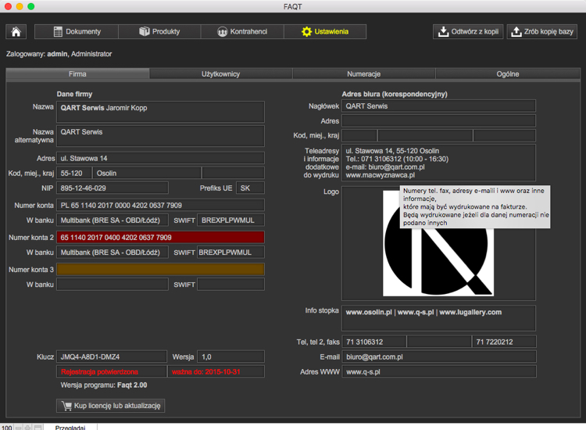The height and width of the screenshot is (430, 586).
Task: Open the Dokumenty section
Action: point(77,32)
